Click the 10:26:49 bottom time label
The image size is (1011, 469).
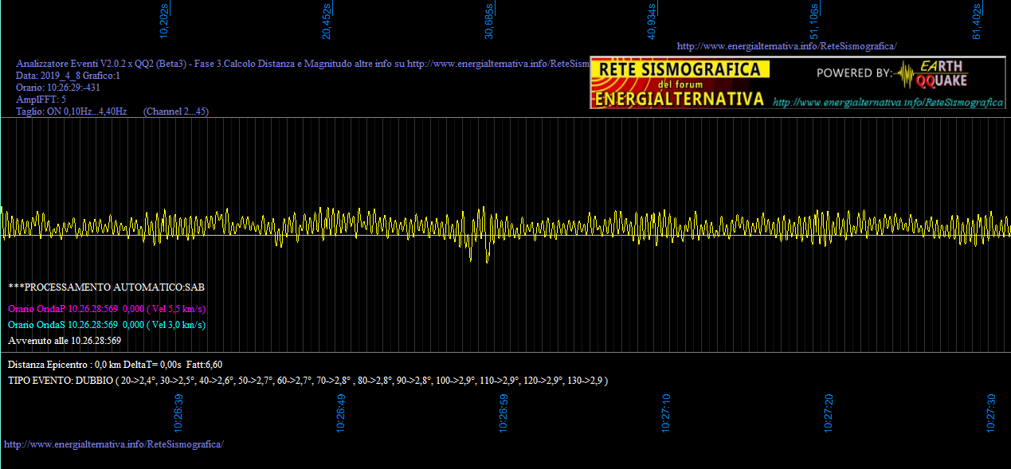click(341, 413)
